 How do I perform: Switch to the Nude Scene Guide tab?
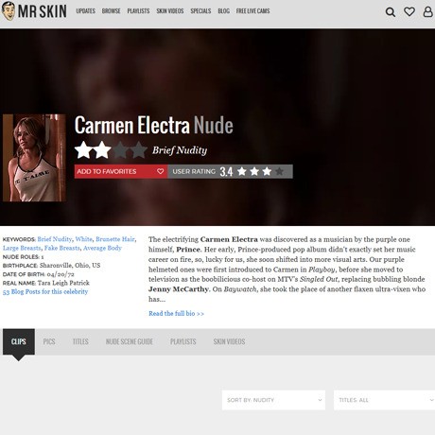pos(130,341)
